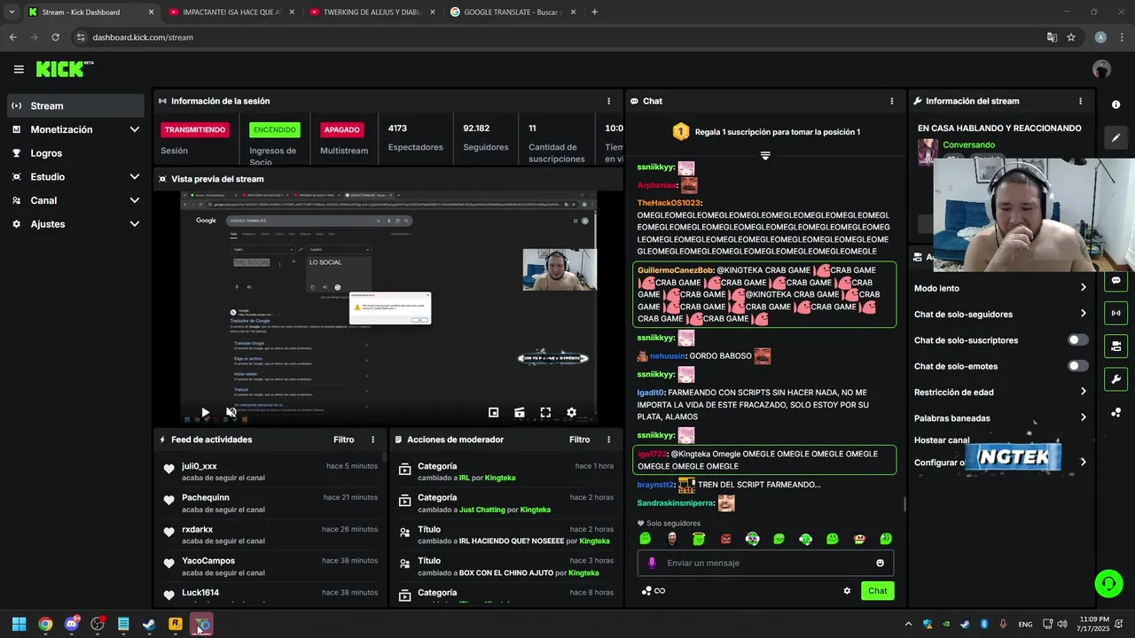Viewport: 1135px width, 638px height.
Task: Select Stream in left sidebar
Action: pyautogui.click(x=75, y=105)
